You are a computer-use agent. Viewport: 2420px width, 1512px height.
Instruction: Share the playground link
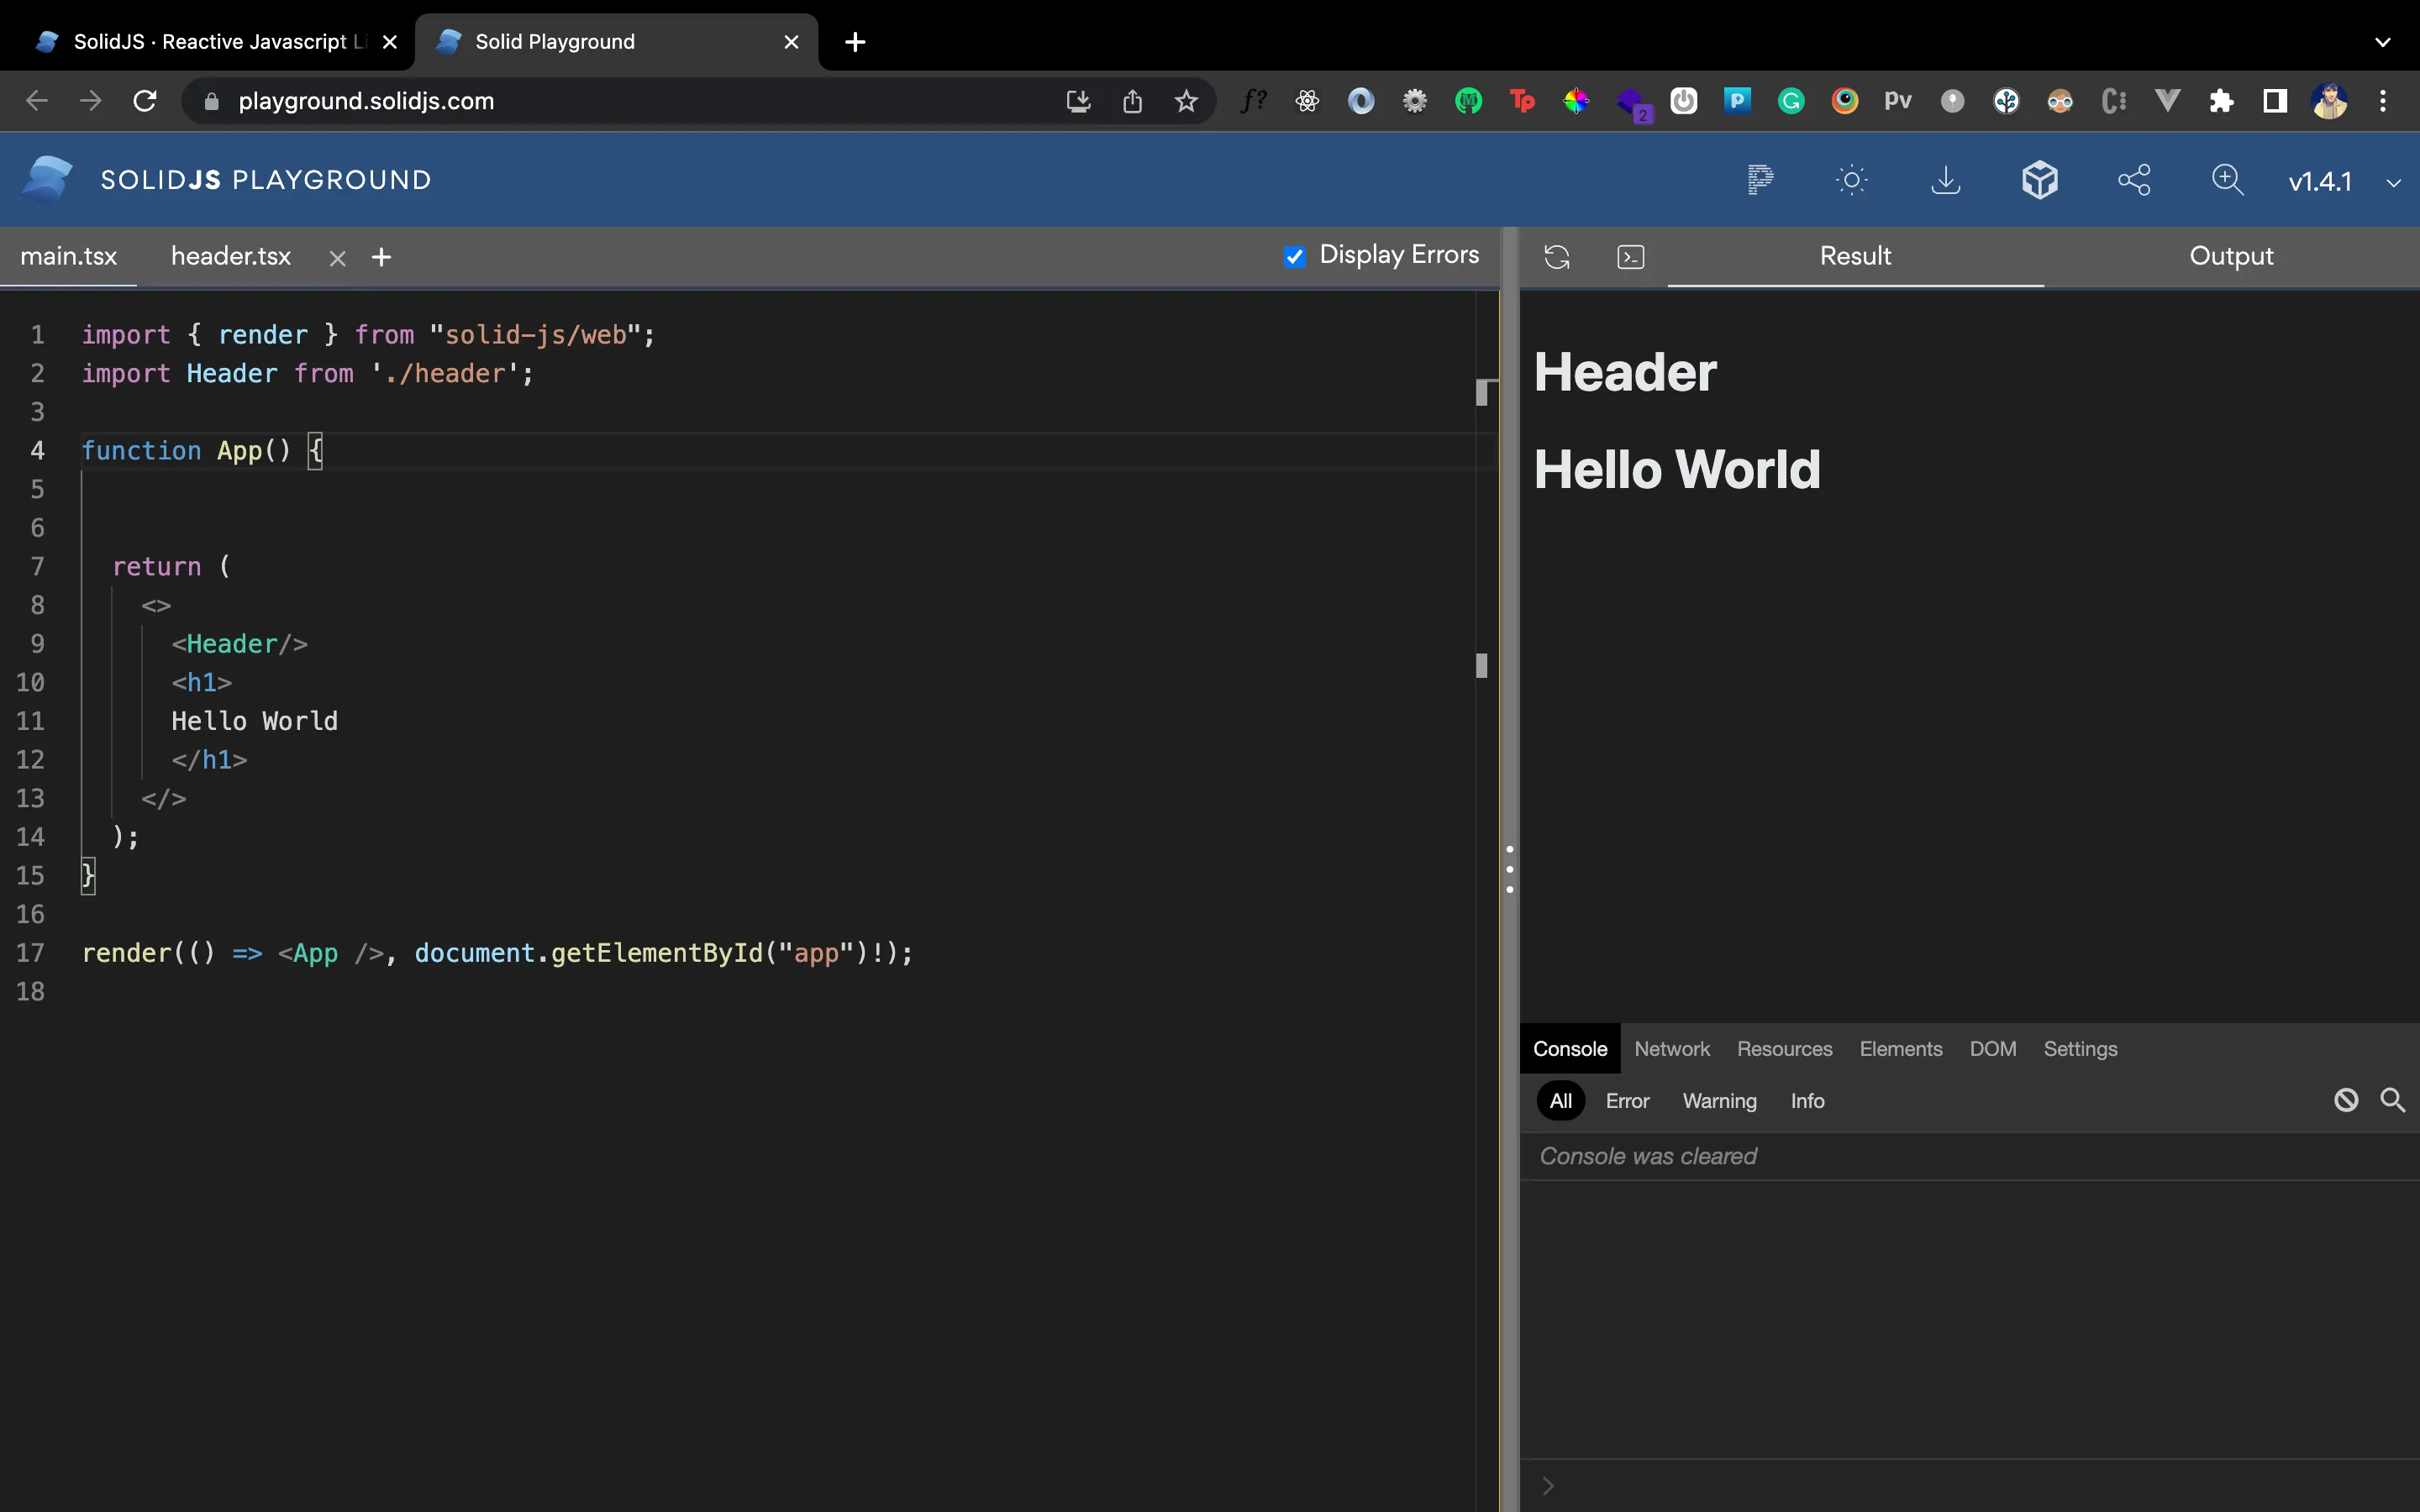pyautogui.click(x=2134, y=180)
